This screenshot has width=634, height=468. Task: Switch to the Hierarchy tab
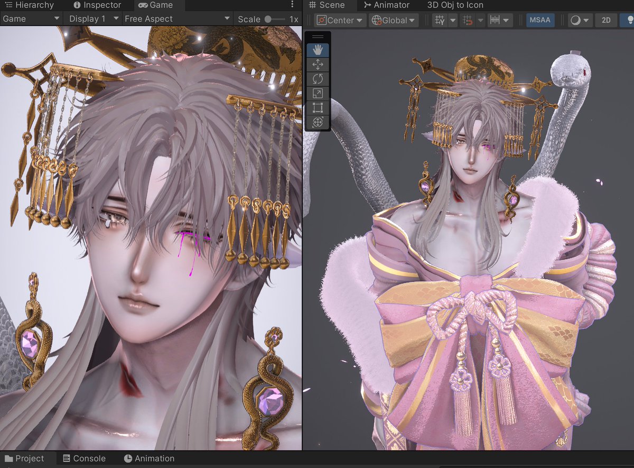pos(30,5)
